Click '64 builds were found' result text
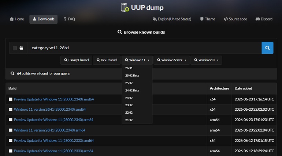The height and width of the screenshot is (156, 282). [x=44, y=73]
